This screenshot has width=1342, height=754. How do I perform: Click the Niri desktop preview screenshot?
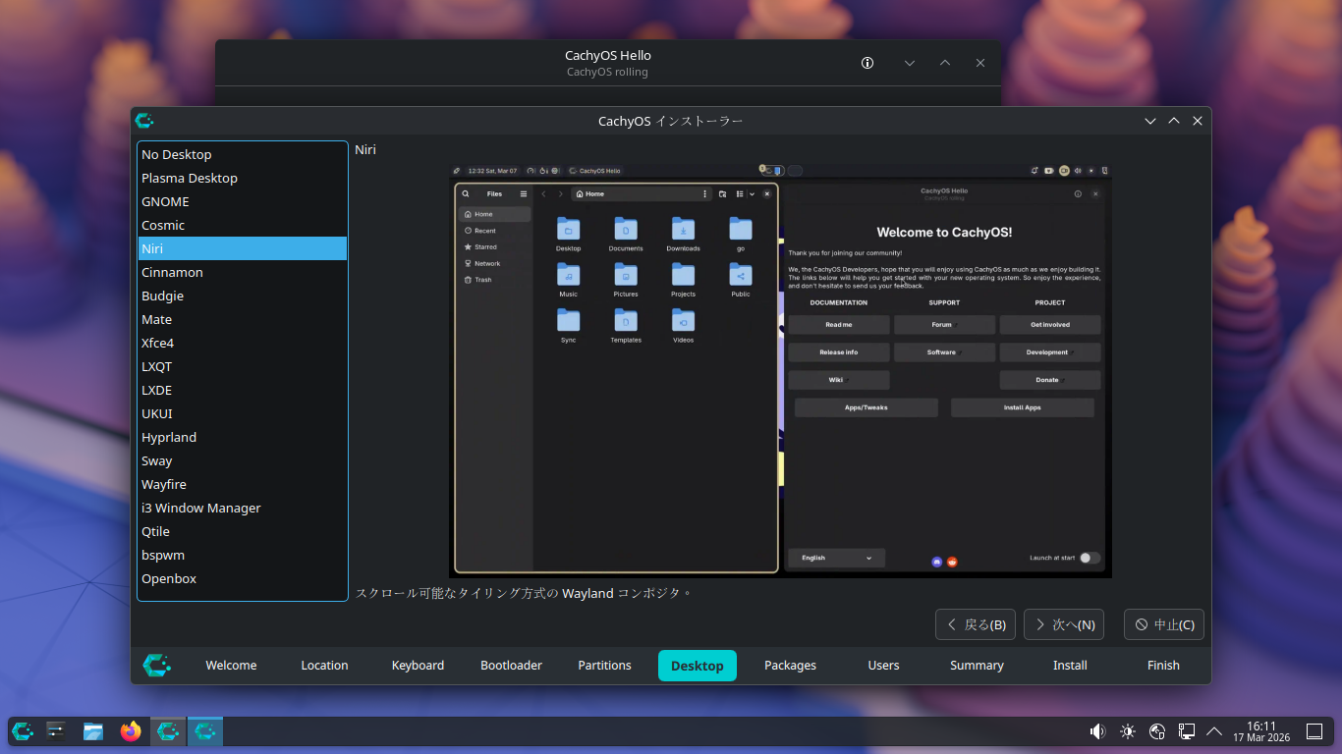click(780, 370)
